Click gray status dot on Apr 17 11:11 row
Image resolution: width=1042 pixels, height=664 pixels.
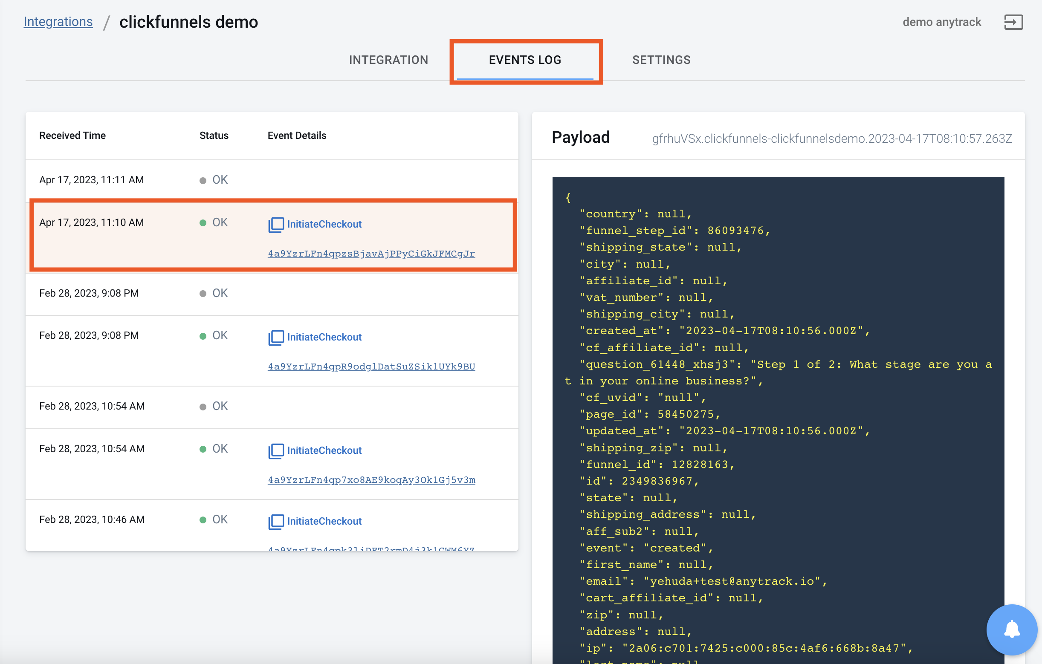(203, 180)
